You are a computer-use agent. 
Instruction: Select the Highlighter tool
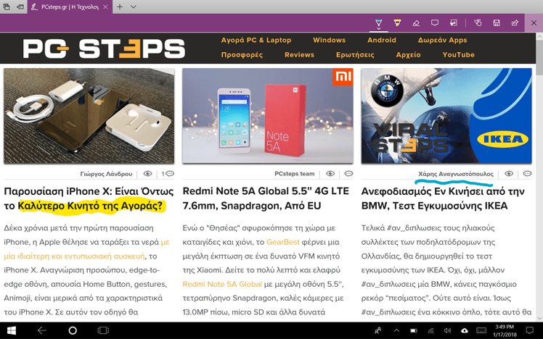click(397, 22)
